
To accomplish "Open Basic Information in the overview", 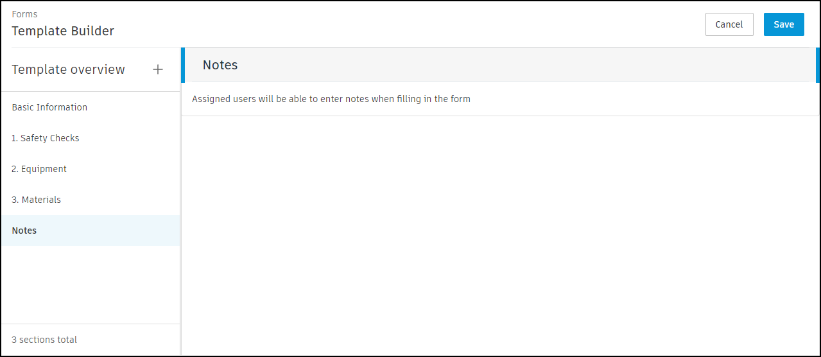I will coord(49,107).
